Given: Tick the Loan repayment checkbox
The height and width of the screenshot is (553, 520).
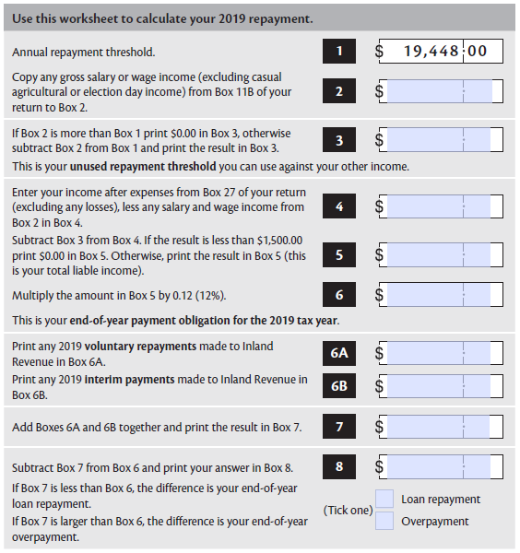Looking at the screenshot, I should [384, 499].
